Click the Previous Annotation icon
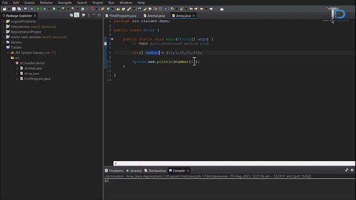 [181, 9]
